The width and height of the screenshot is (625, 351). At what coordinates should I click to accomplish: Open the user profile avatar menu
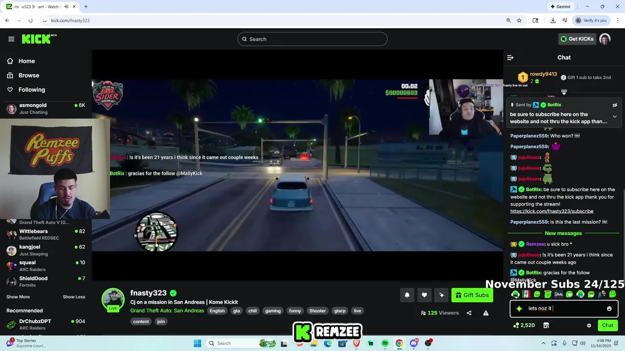click(605, 39)
